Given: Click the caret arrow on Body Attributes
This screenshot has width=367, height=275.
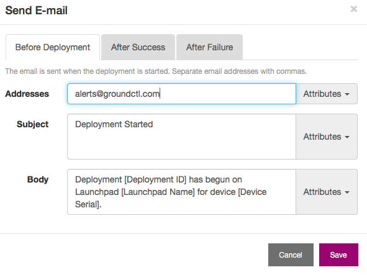Looking at the screenshot, I should click(347, 192).
